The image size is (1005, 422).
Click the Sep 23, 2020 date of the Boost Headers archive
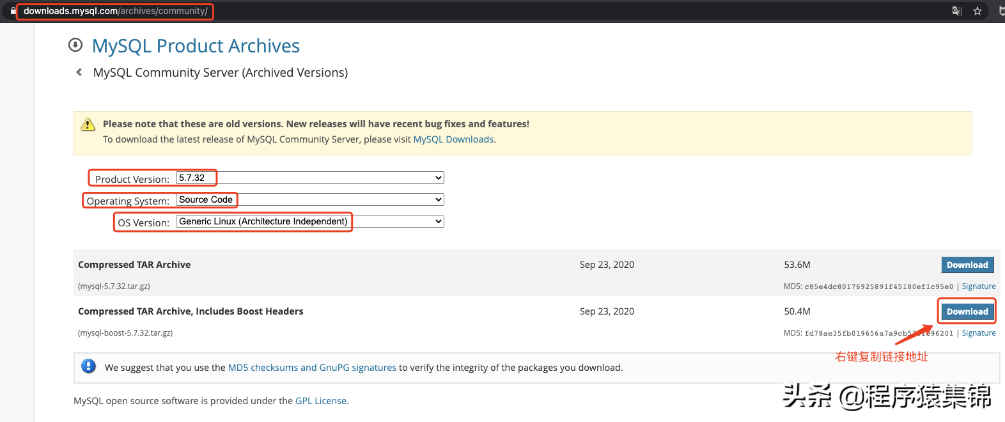[607, 311]
